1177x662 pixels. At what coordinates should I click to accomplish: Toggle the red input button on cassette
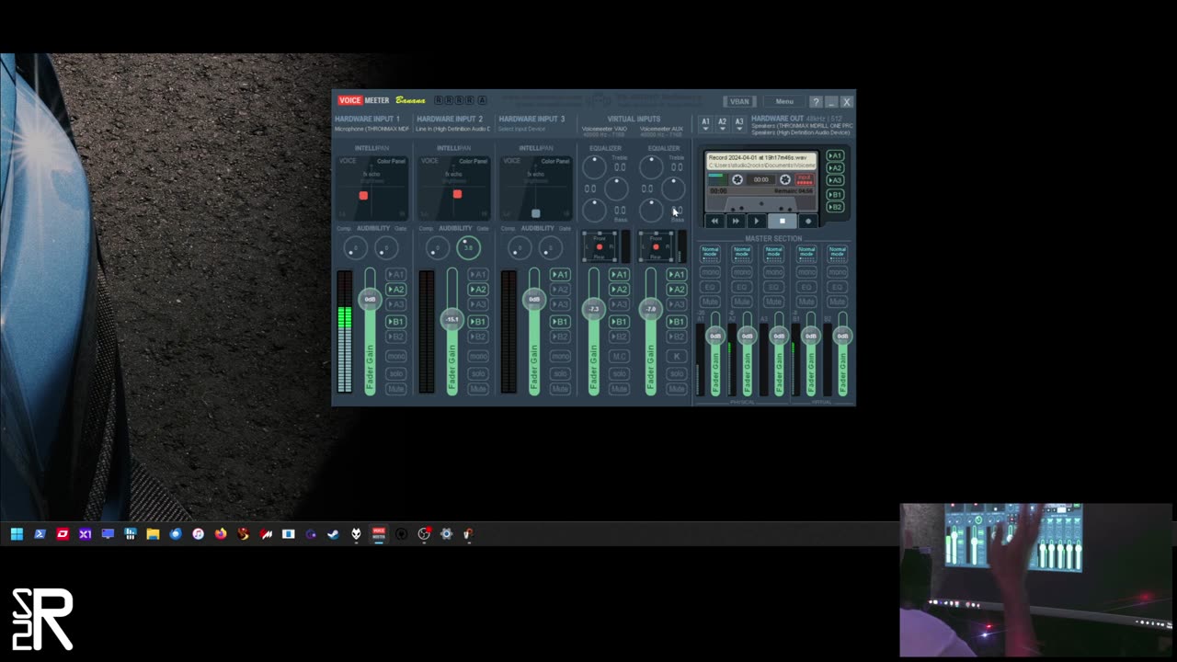pos(805,179)
